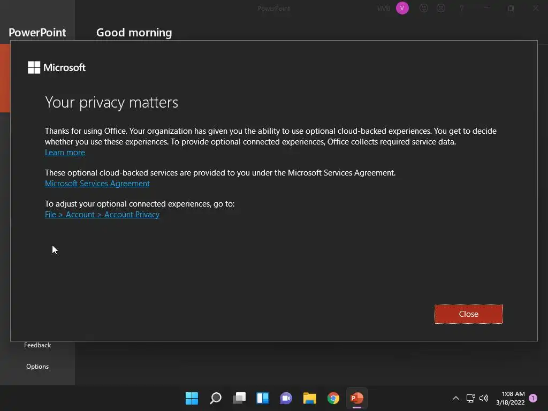Open taskbar Search magnifier
Image resolution: width=548 pixels, height=411 pixels.
pos(215,398)
